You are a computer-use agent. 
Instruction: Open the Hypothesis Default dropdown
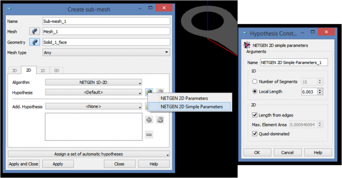(x=94, y=92)
